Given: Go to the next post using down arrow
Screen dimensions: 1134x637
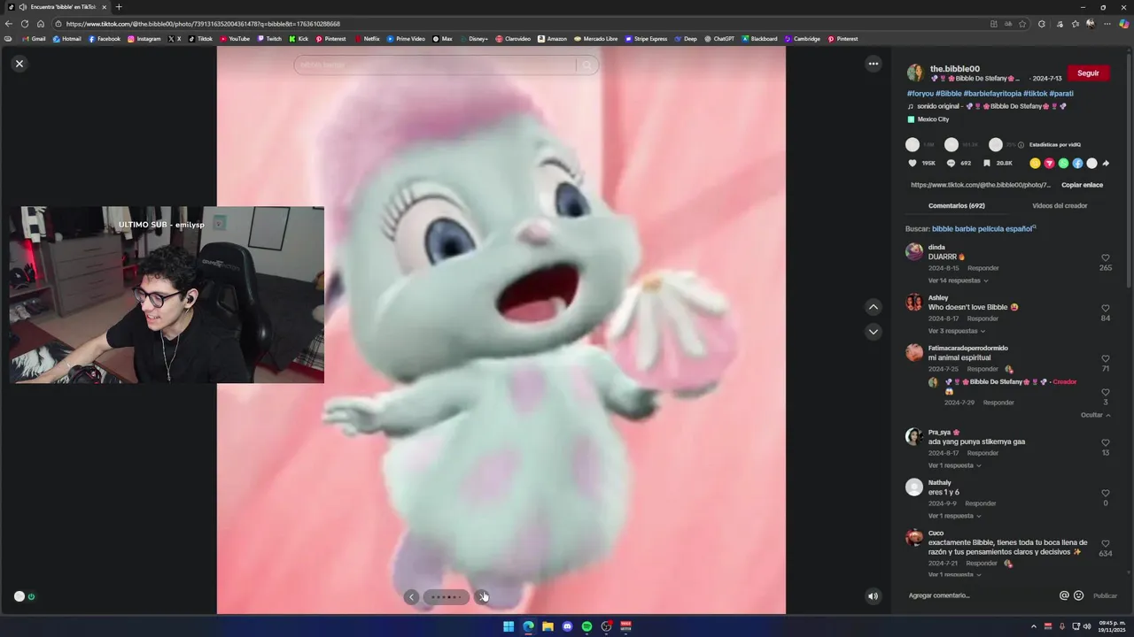Looking at the screenshot, I should point(874,332).
